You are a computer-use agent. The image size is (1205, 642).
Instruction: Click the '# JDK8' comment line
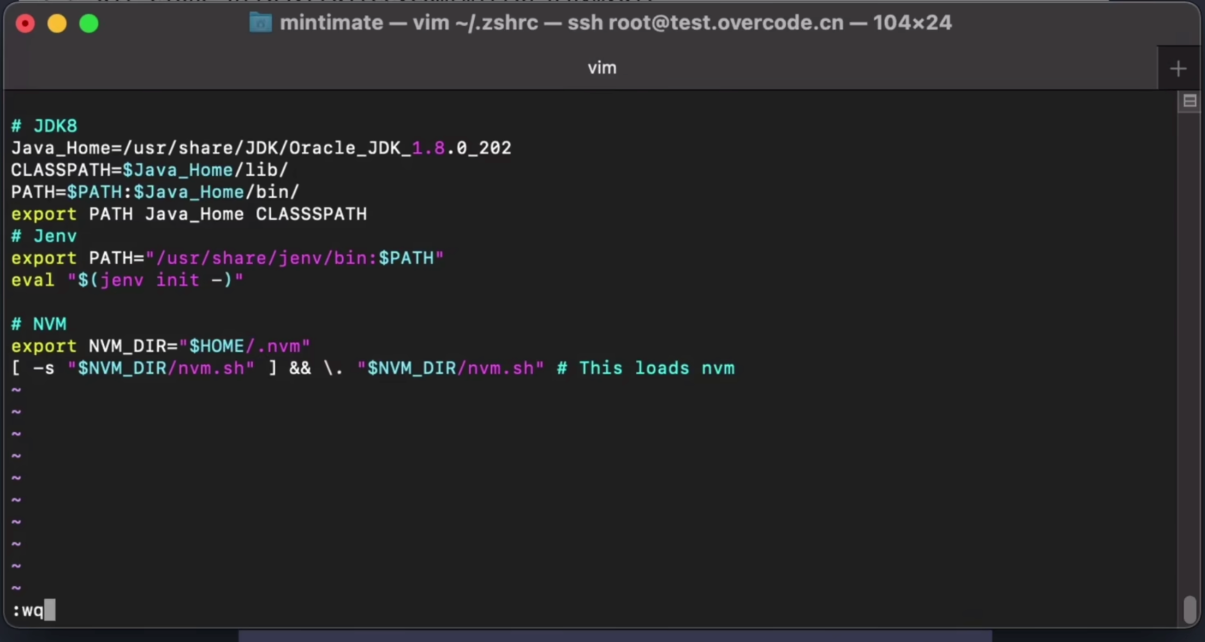(44, 126)
